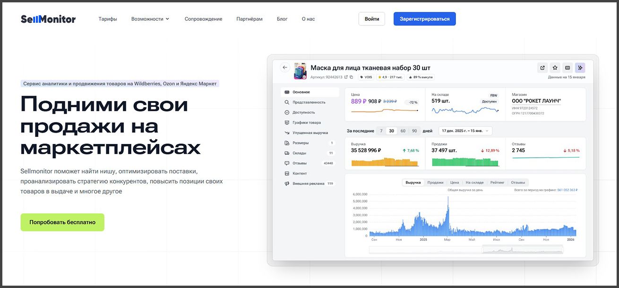Click the compare columns icon button
The width and height of the screenshot is (619, 288).
point(567,68)
